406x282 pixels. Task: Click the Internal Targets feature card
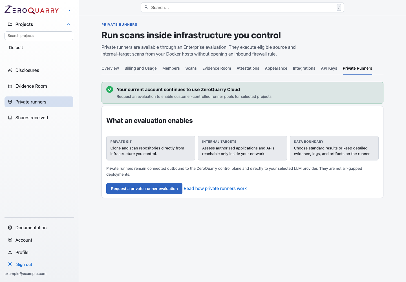coord(242,148)
